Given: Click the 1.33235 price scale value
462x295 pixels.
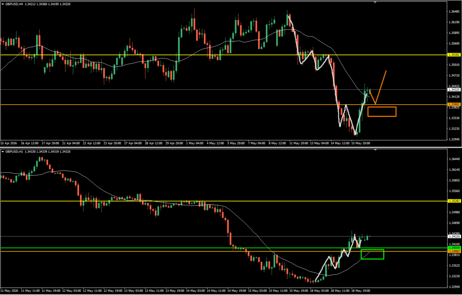Looking at the screenshot, I should [455, 129].
